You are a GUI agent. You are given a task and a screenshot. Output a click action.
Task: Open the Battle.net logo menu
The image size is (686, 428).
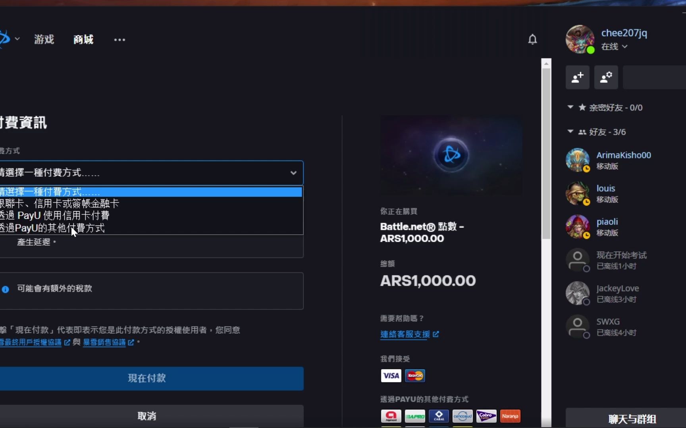(4, 39)
